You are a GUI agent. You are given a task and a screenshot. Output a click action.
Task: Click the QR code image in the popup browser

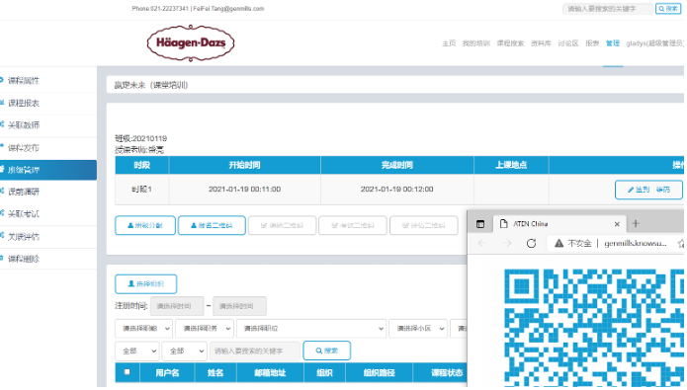(594, 328)
